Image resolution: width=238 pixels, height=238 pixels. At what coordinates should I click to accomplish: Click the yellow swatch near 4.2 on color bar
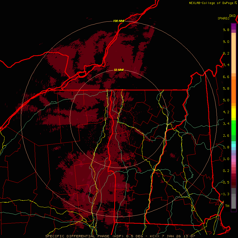coord(234,113)
